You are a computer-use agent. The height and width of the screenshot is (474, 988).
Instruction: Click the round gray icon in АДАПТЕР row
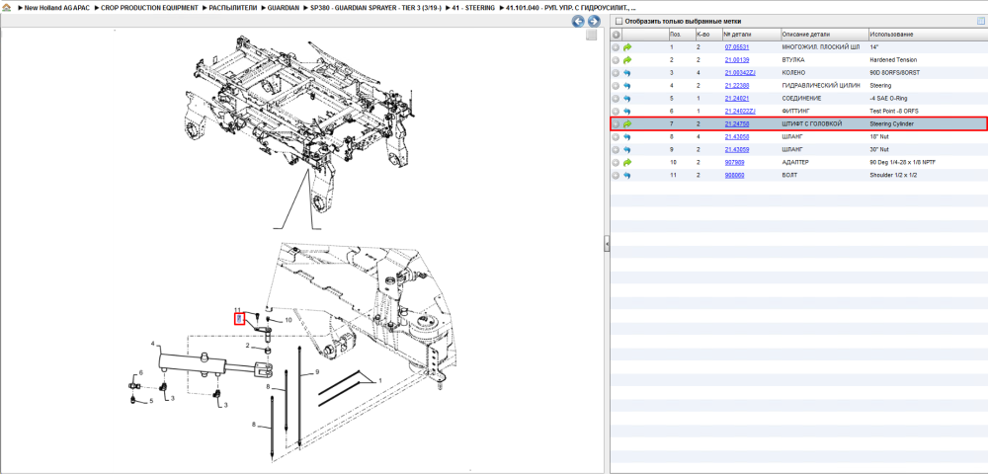(617, 162)
